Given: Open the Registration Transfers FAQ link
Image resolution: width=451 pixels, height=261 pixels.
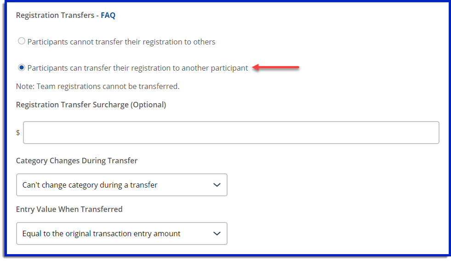Looking at the screenshot, I should click(108, 15).
